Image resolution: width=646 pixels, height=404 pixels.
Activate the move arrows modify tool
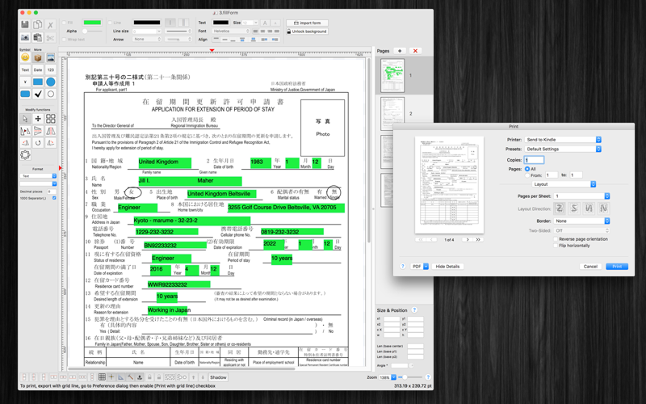[38, 119]
